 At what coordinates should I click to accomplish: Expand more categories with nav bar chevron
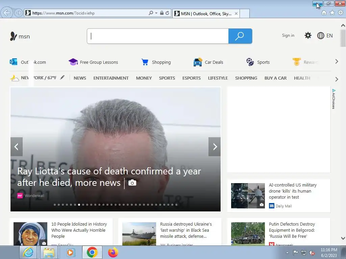click(x=337, y=79)
